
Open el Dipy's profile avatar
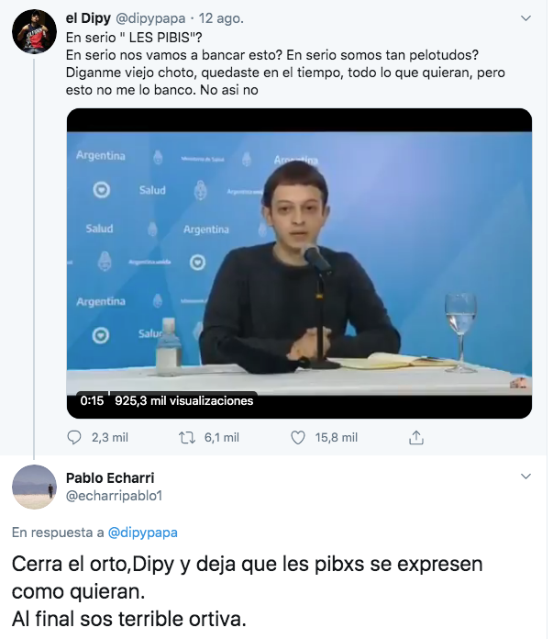coord(33,35)
